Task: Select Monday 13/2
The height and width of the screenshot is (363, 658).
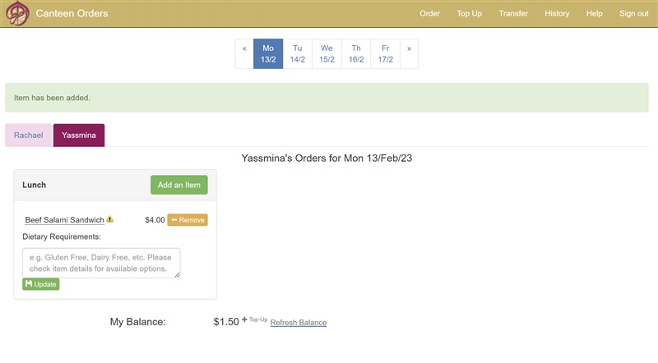Action: (x=268, y=53)
